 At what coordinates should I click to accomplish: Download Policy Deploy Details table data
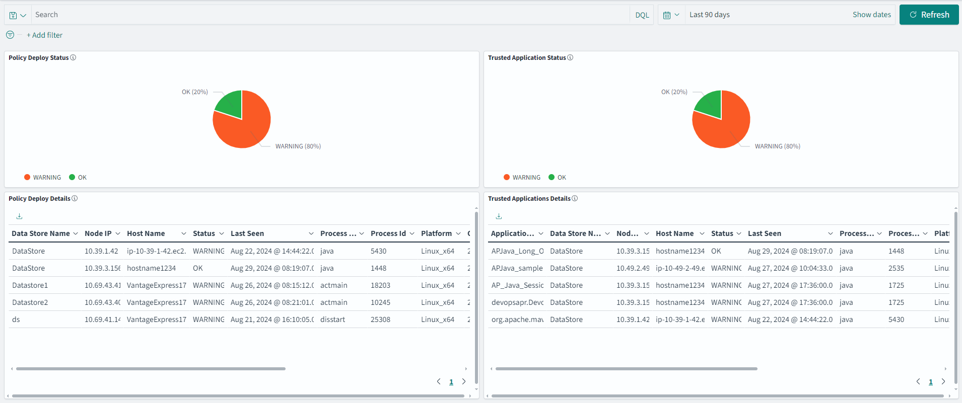tap(19, 216)
